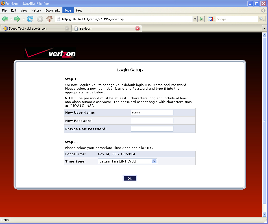The height and width of the screenshot is (224, 268).
Task: Open the list all tabs dropdown
Action: coord(264,28)
